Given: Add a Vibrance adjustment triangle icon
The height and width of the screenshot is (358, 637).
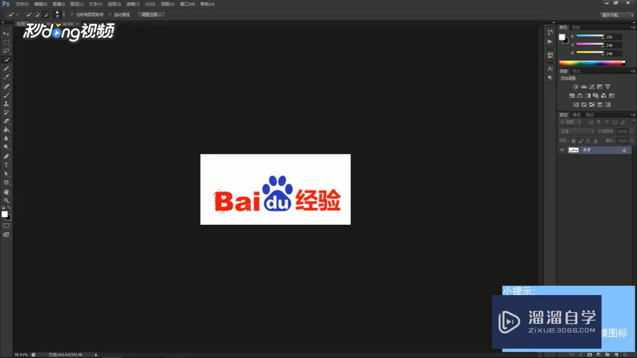Looking at the screenshot, I should click(608, 87).
